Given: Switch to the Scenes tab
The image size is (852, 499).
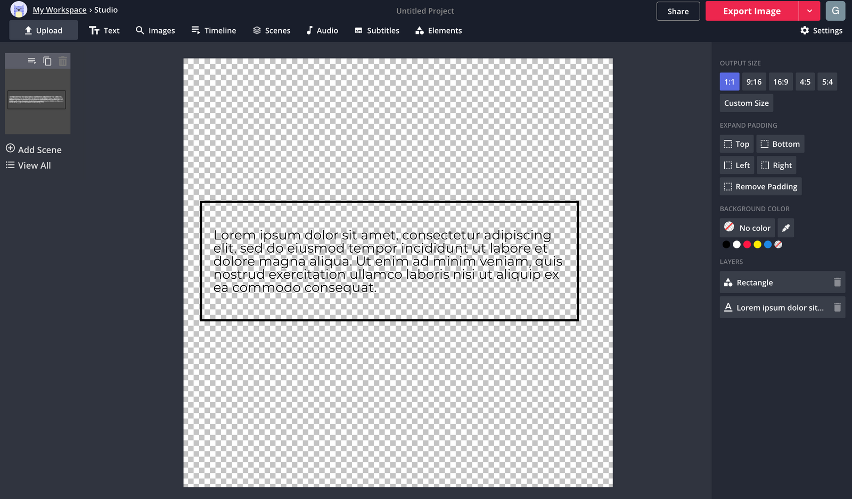Looking at the screenshot, I should click(x=272, y=30).
